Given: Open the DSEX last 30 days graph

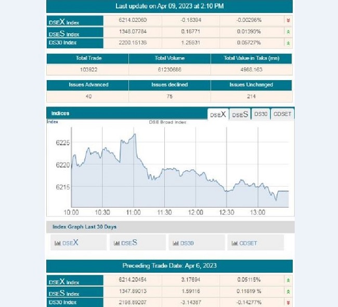Looking at the screenshot, I should point(79,242).
